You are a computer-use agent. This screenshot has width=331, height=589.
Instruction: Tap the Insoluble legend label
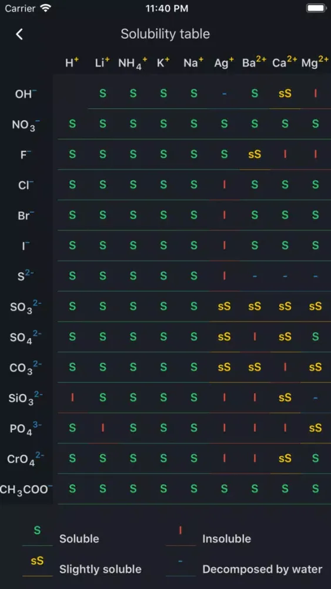(x=226, y=539)
